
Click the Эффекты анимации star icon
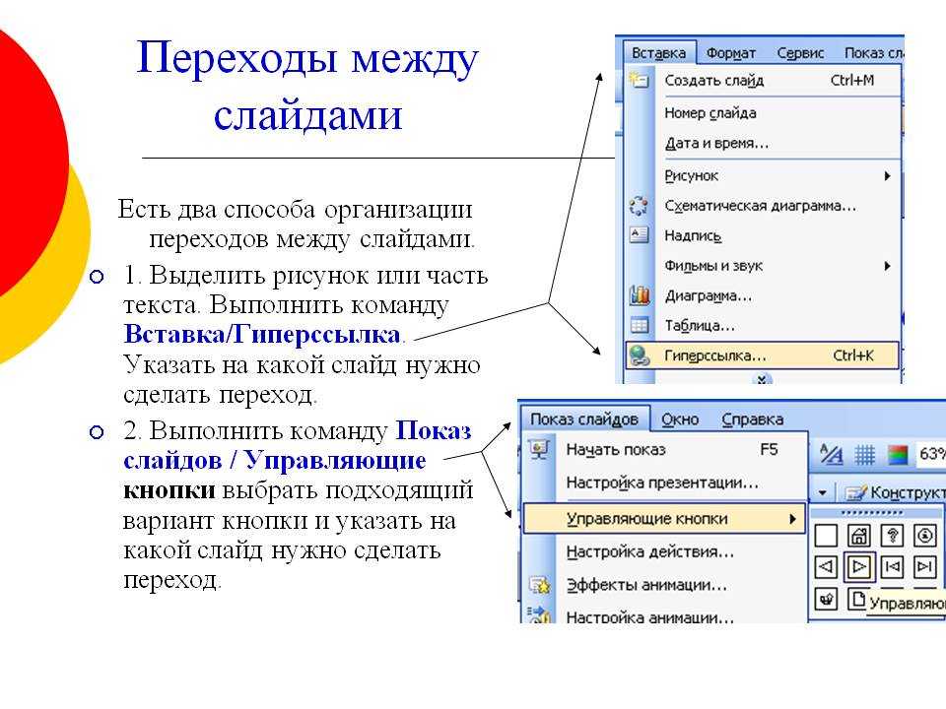click(539, 585)
